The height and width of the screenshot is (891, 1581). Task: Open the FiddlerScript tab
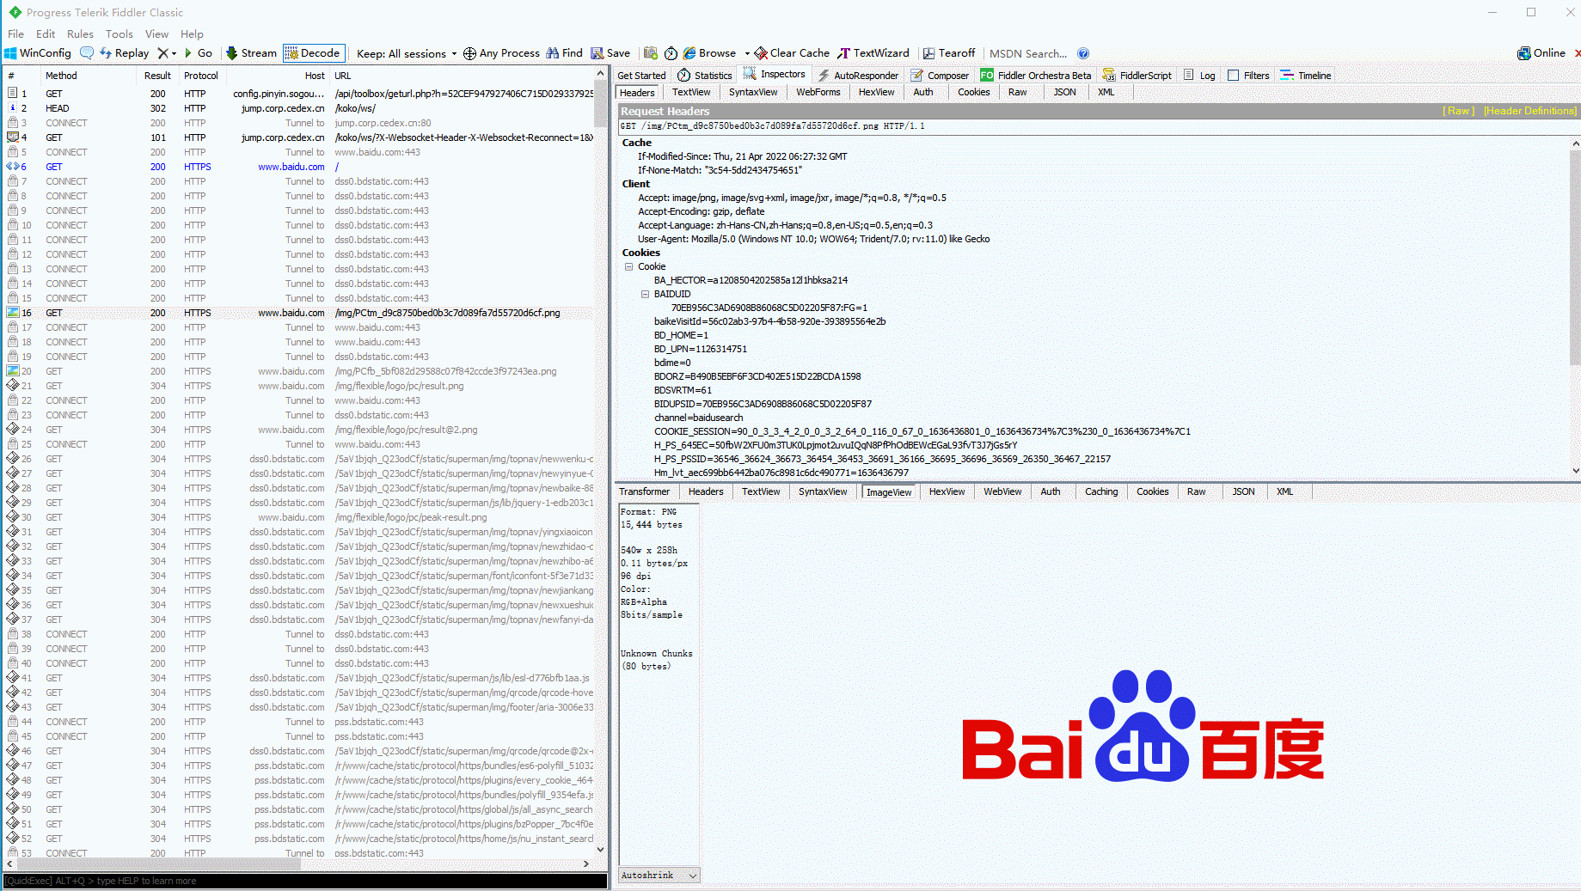coord(1137,76)
